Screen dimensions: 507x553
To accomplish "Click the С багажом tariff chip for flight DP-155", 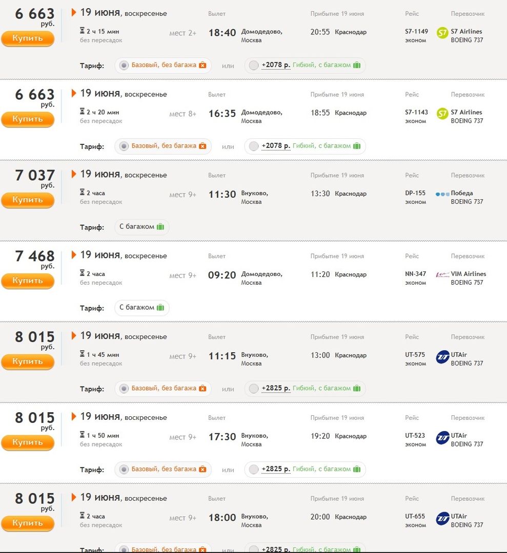I will click(x=141, y=227).
